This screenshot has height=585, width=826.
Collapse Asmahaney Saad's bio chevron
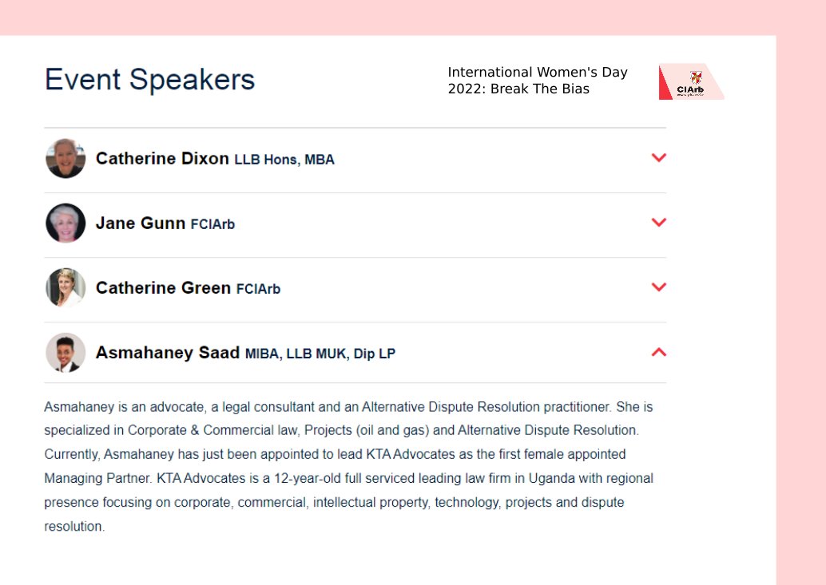coord(658,352)
